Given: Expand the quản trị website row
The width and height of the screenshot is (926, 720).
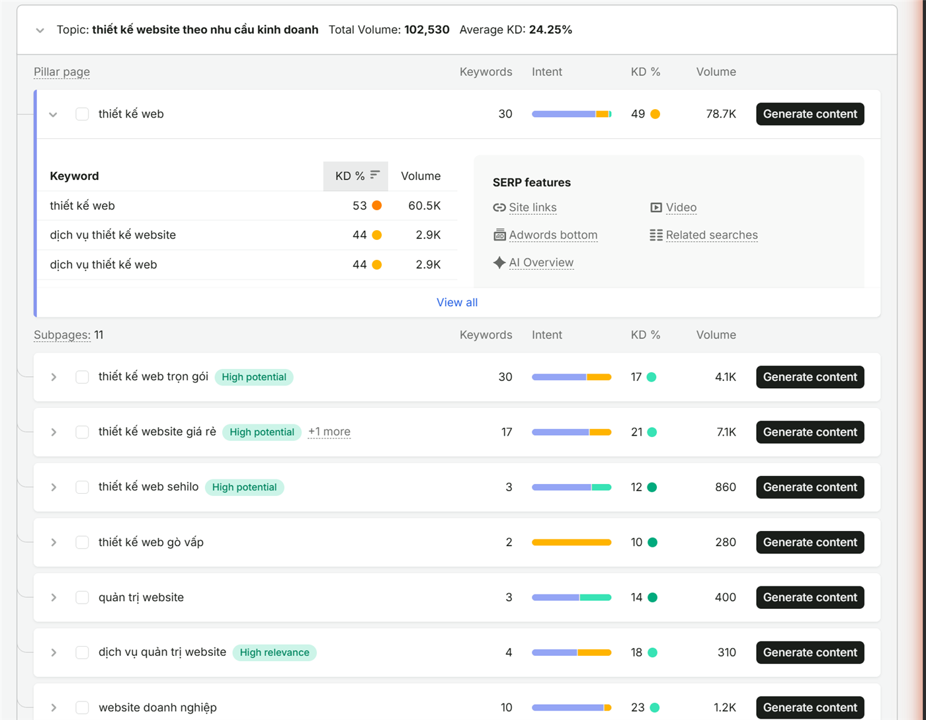Looking at the screenshot, I should (54, 598).
